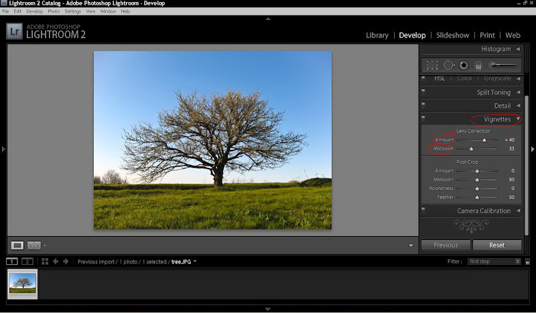Toggle the Vignettes panel effect switch
Viewport: 536px width, 313px height.
pyautogui.click(x=423, y=118)
